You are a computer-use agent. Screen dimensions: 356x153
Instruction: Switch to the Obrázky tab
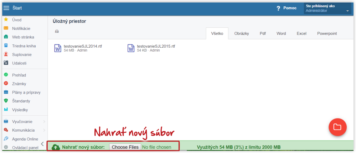(x=242, y=33)
